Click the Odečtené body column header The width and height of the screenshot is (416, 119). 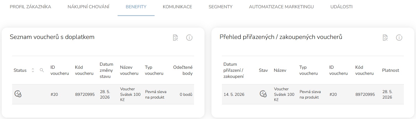tap(183, 70)
